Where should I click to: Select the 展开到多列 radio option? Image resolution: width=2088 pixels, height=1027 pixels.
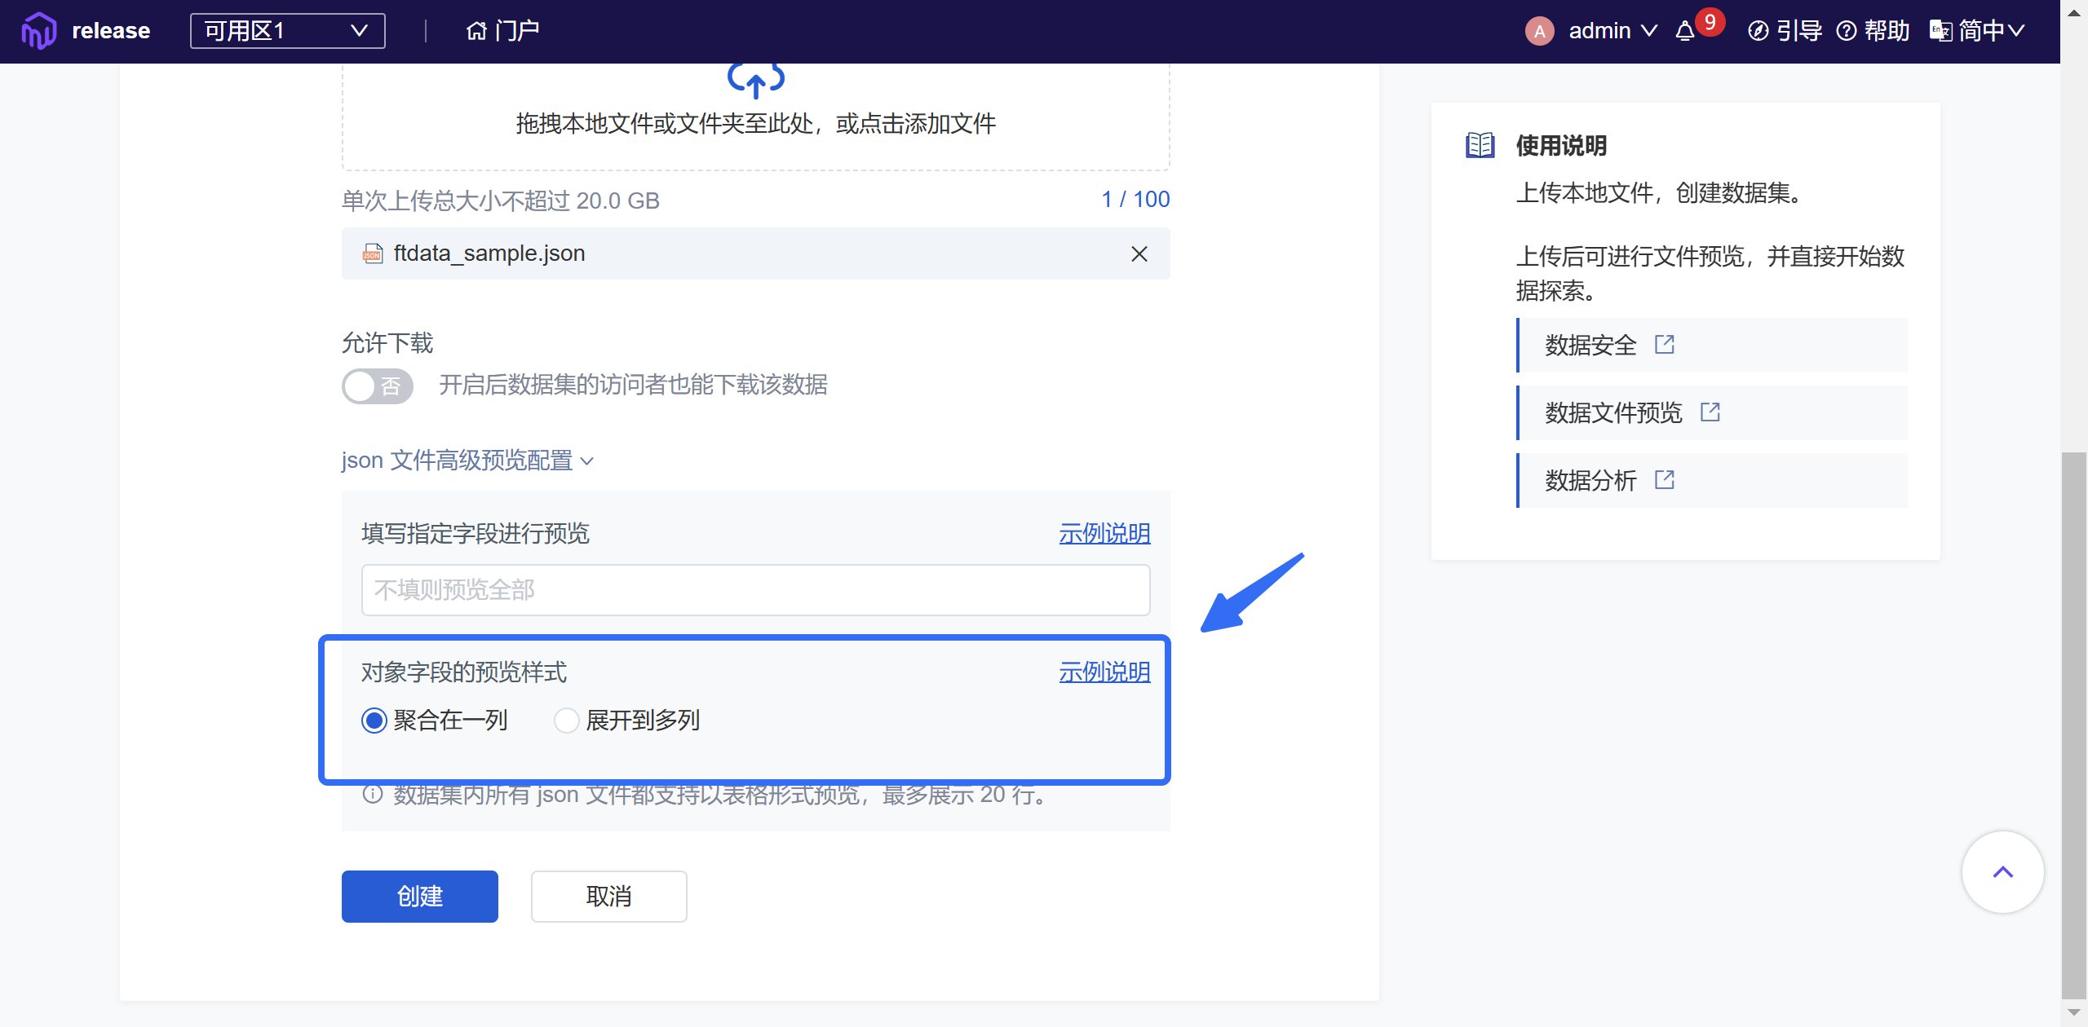pyautogui.click(x=566, y=721)
